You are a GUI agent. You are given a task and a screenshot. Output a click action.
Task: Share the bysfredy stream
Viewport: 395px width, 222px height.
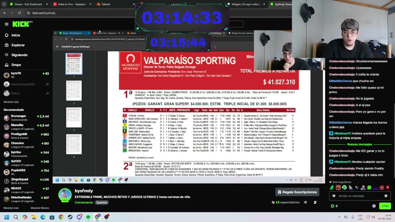coord(305,202)
